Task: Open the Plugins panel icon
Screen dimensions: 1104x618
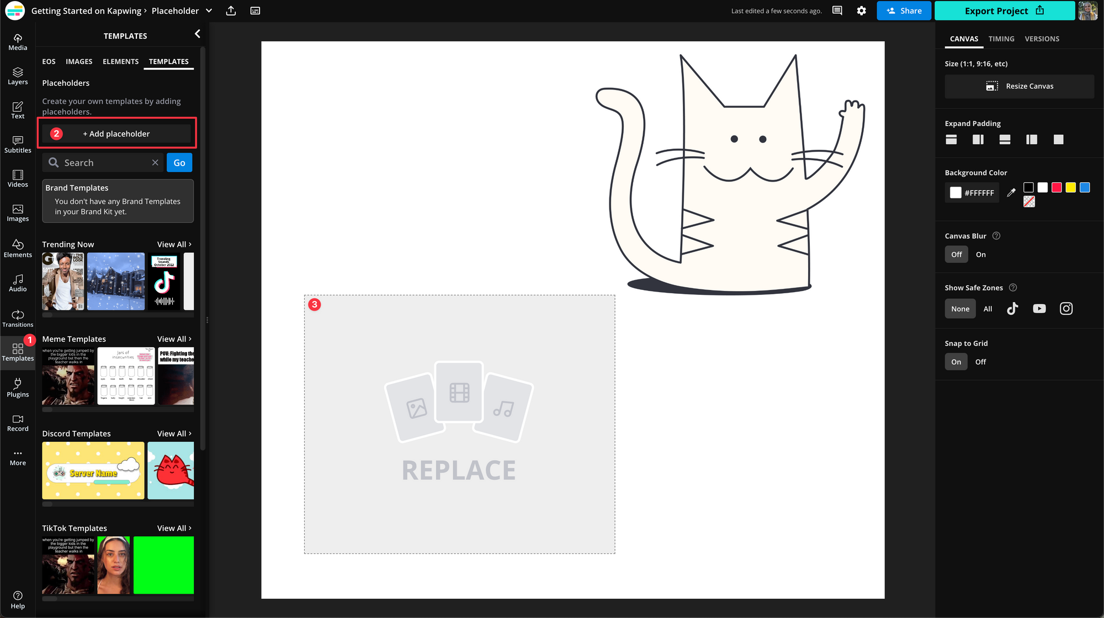Action: pyautogui.click(x=18, y=388)
